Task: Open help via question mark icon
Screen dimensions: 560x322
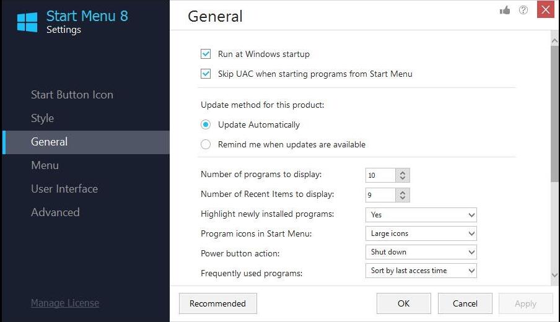Action: coord(523,10)
